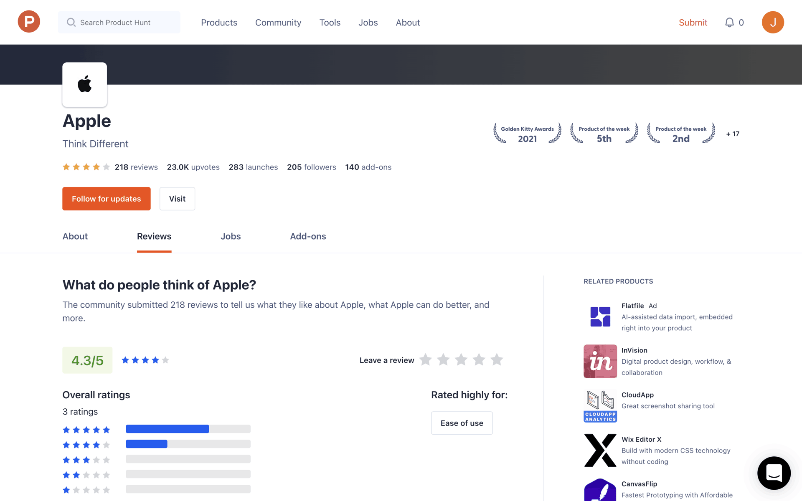Click the 283 launches stat
802x501 pixels.
(253, 167)
